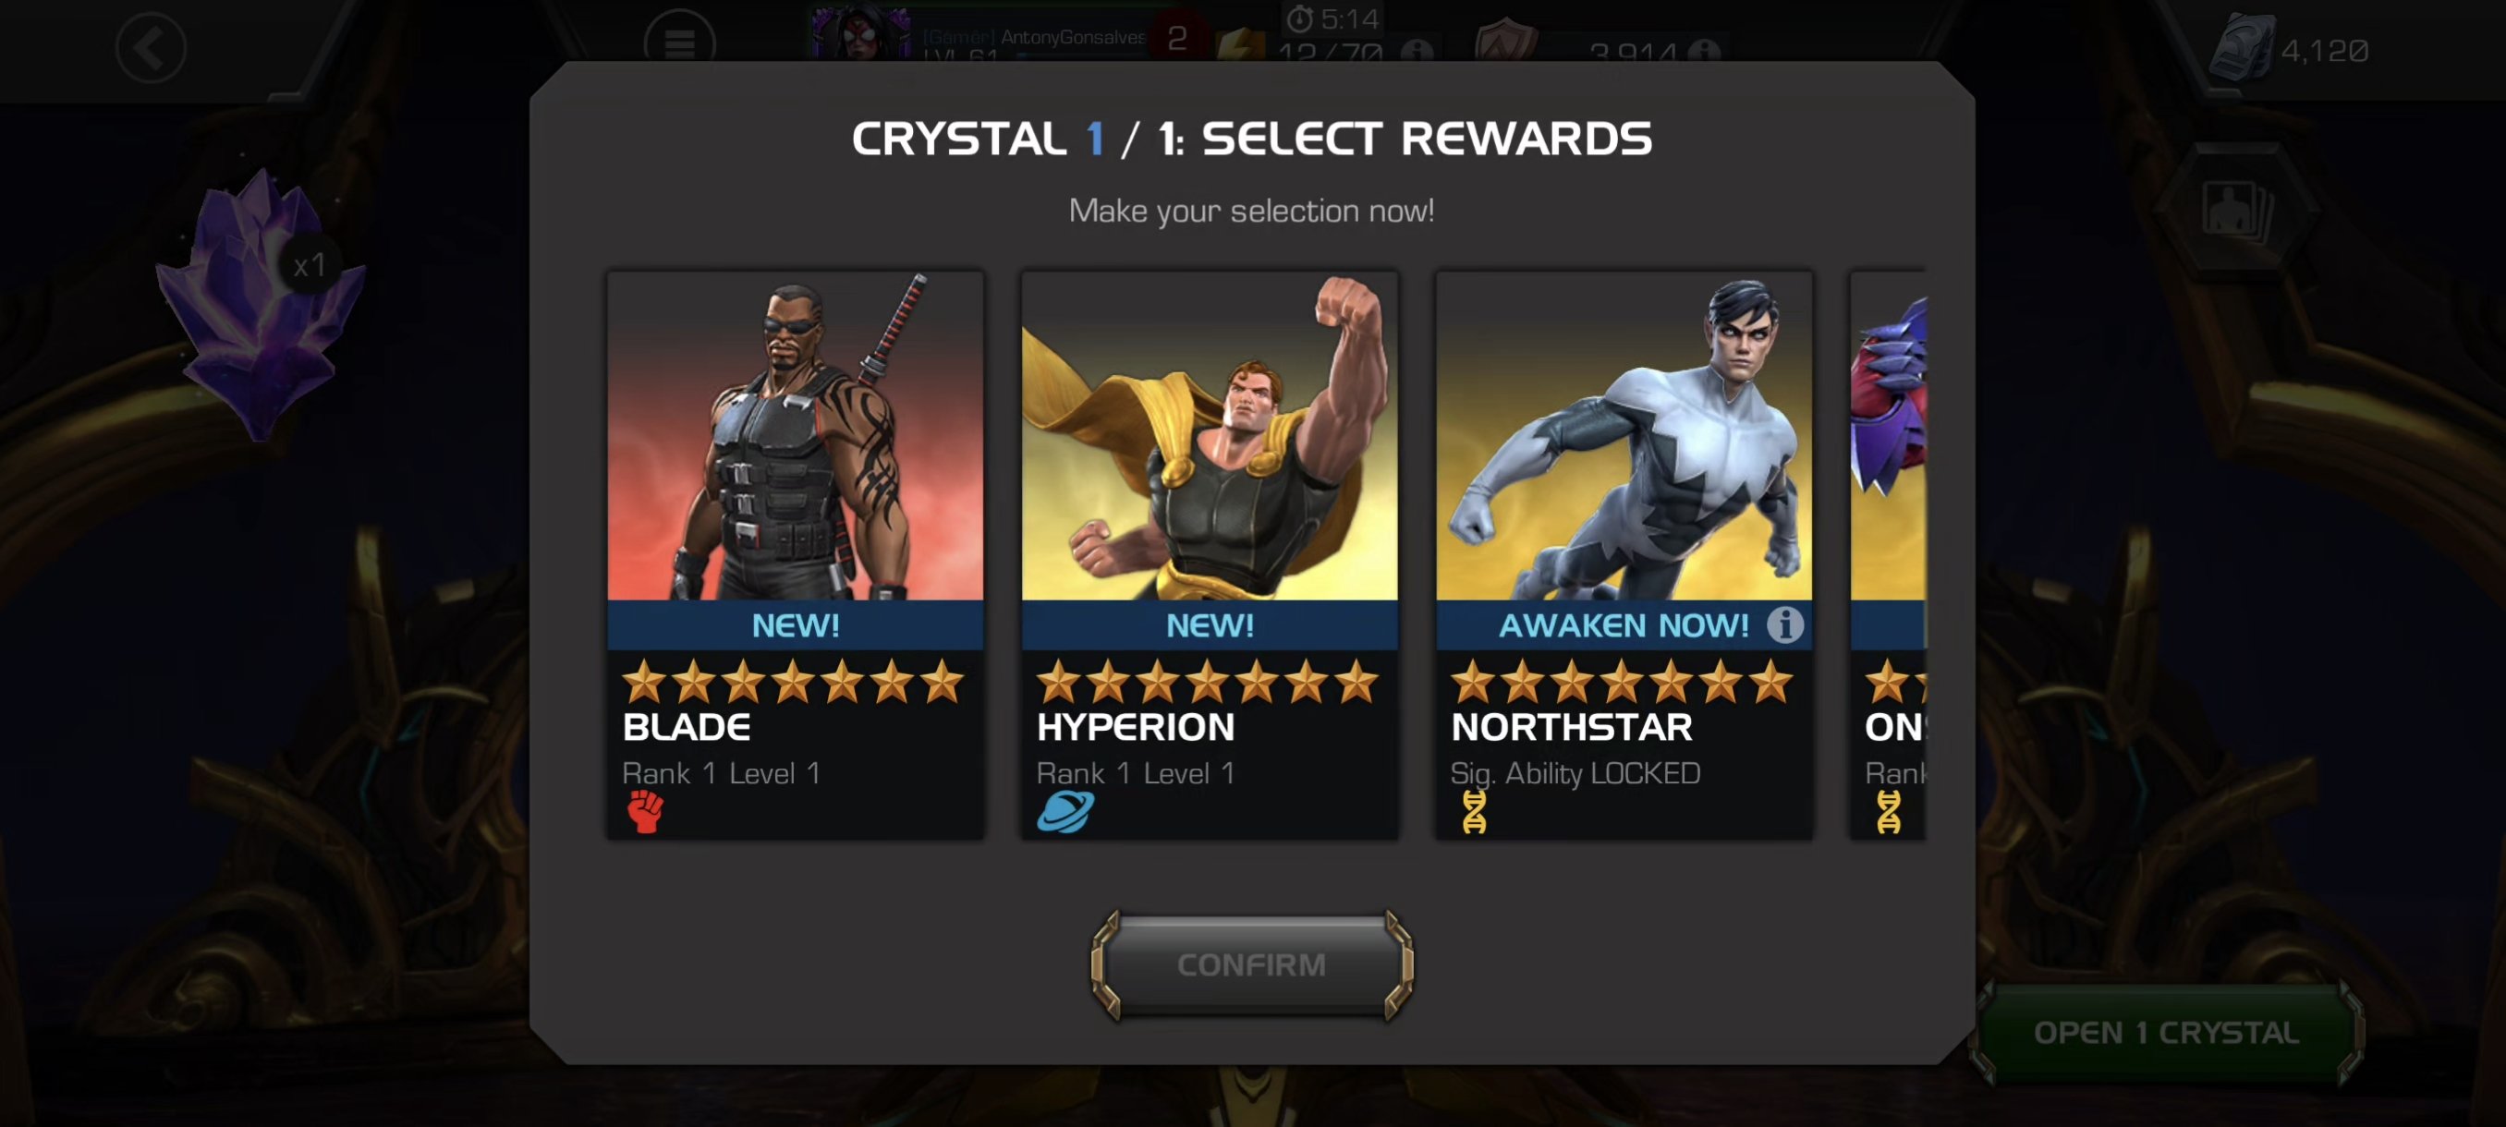Select the partially visible Onslaught card
The height and width of the screenshot is (1127, 2506).
[1887, 554]
